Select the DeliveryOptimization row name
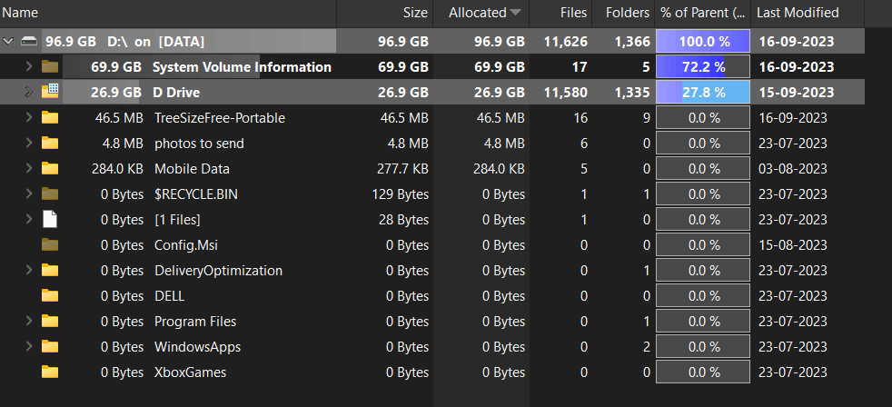This screenshot has height=407, width=892. pyautogui.click(x=218, y=271)
